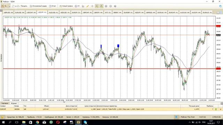Select the GBPCHF H1 tab

click(x=87, y=12)
